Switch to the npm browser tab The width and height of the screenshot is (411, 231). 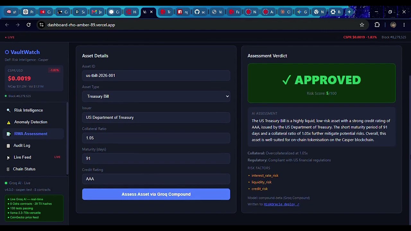183,12
